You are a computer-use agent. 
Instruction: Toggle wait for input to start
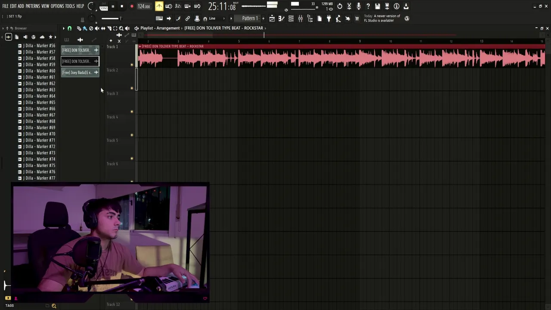pos(169,6)
